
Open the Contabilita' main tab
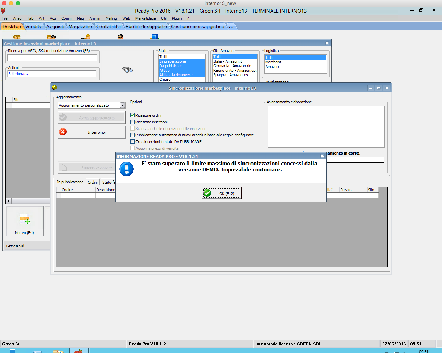(x=109, y=26)
